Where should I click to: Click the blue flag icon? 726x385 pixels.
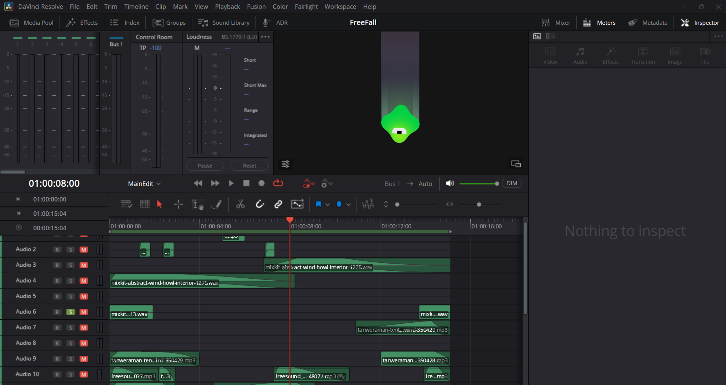318,204
